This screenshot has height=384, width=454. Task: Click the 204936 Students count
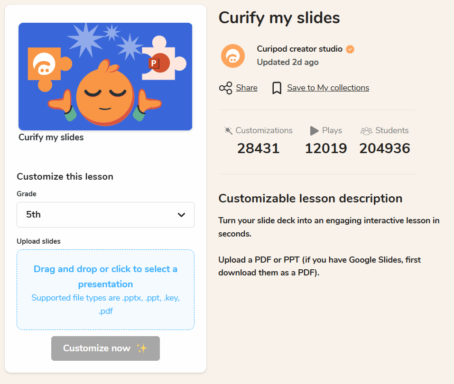[x=384, y=148]
